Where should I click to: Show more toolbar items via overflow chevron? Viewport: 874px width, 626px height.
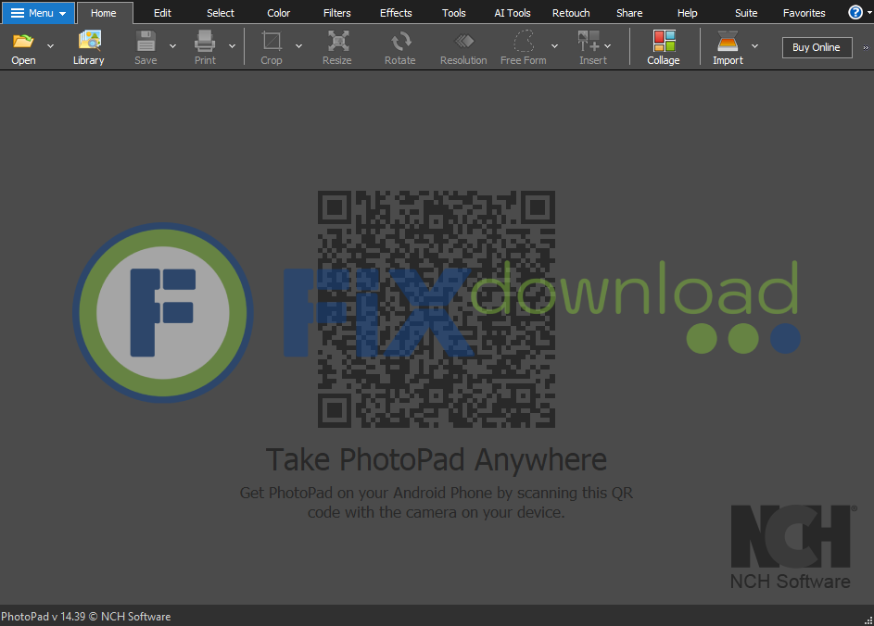click(x=866, y=47)
